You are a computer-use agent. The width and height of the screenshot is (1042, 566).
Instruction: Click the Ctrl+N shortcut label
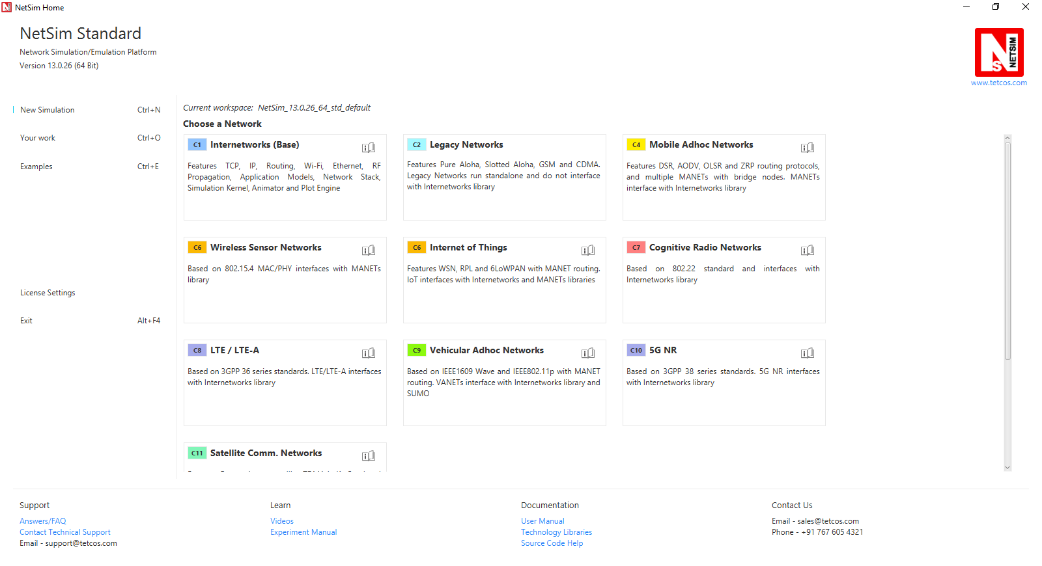[148, 110]
